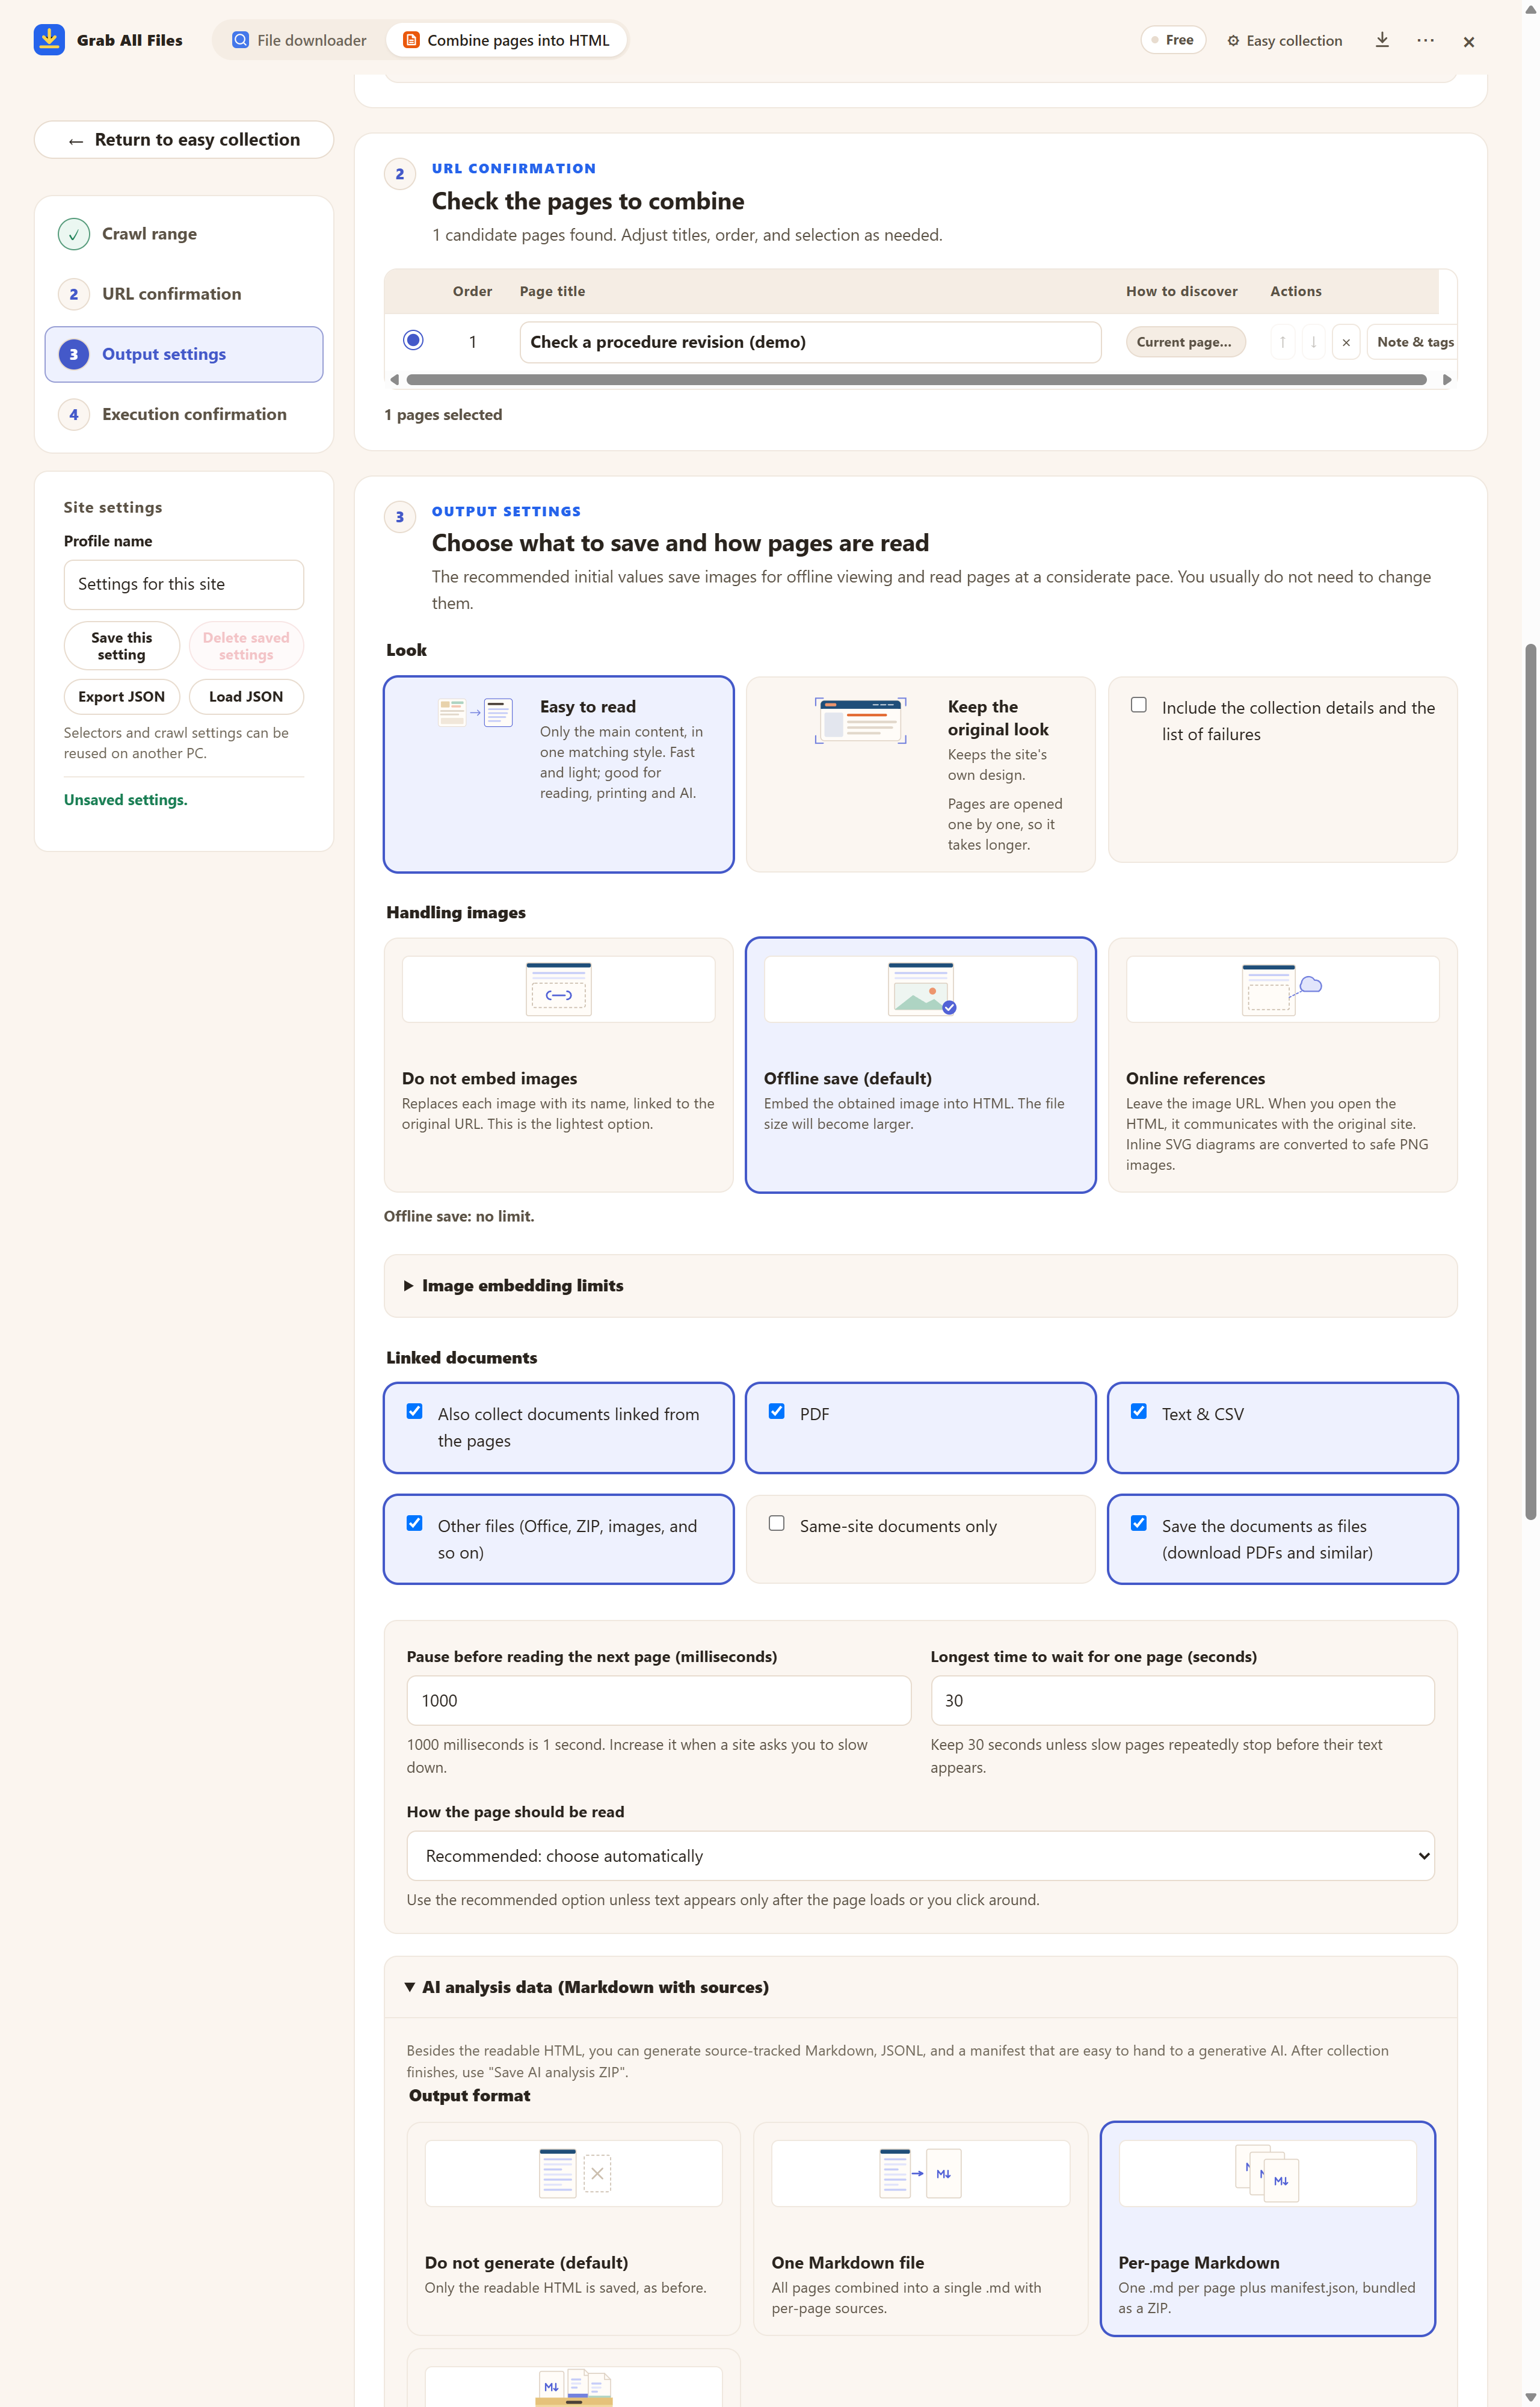Select the Easy to read look card
This screenshot has width=1540, height=2407.
pyautogui.click(x=559, y=774)
